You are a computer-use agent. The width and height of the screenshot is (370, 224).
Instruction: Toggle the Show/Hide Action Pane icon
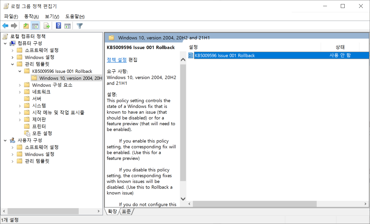tap(68, 26)
